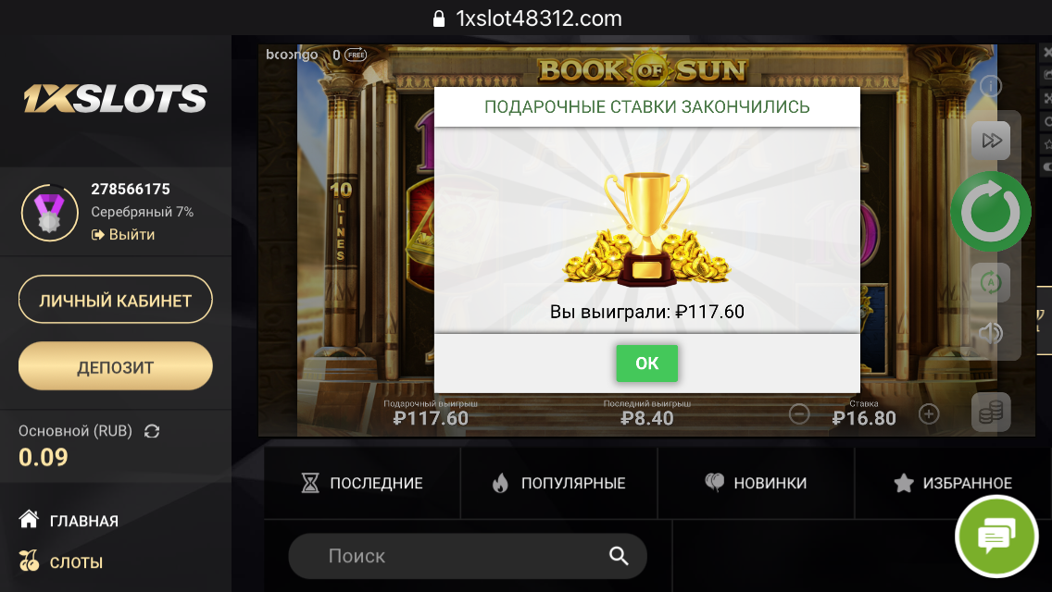
Task: Mute the game sound
Action: pyautogui.click(x=991, y=333)
